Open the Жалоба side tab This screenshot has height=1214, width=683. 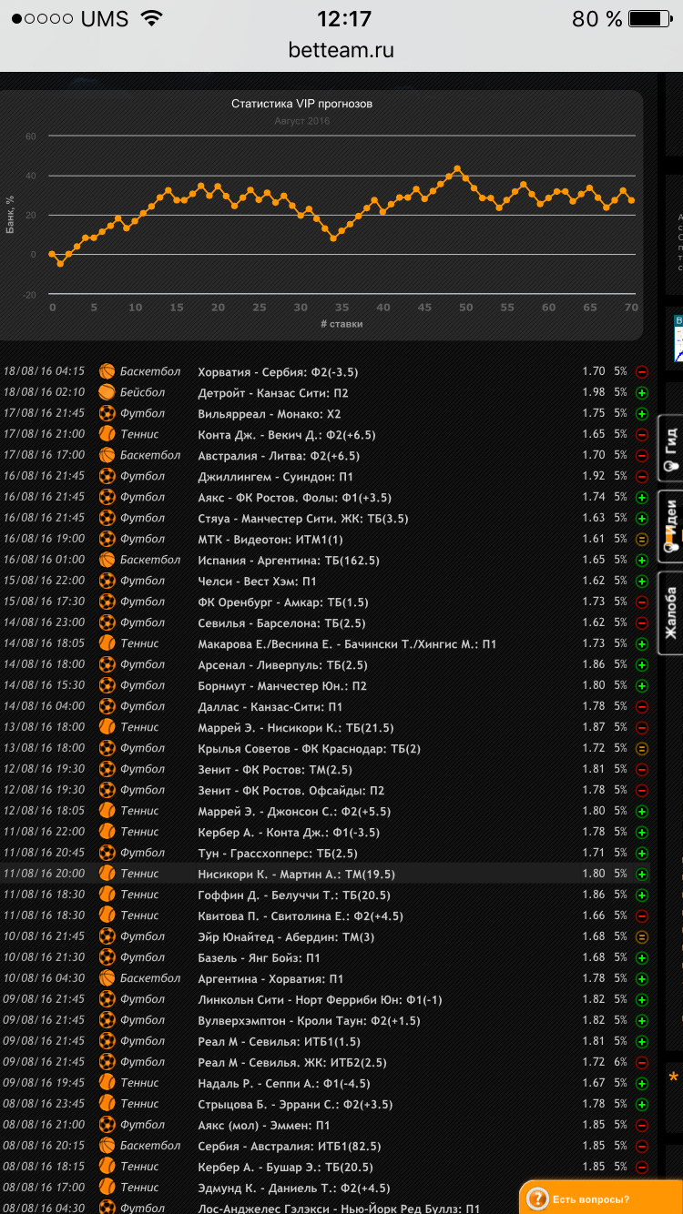pyautogui.click(x=671, y=612)
